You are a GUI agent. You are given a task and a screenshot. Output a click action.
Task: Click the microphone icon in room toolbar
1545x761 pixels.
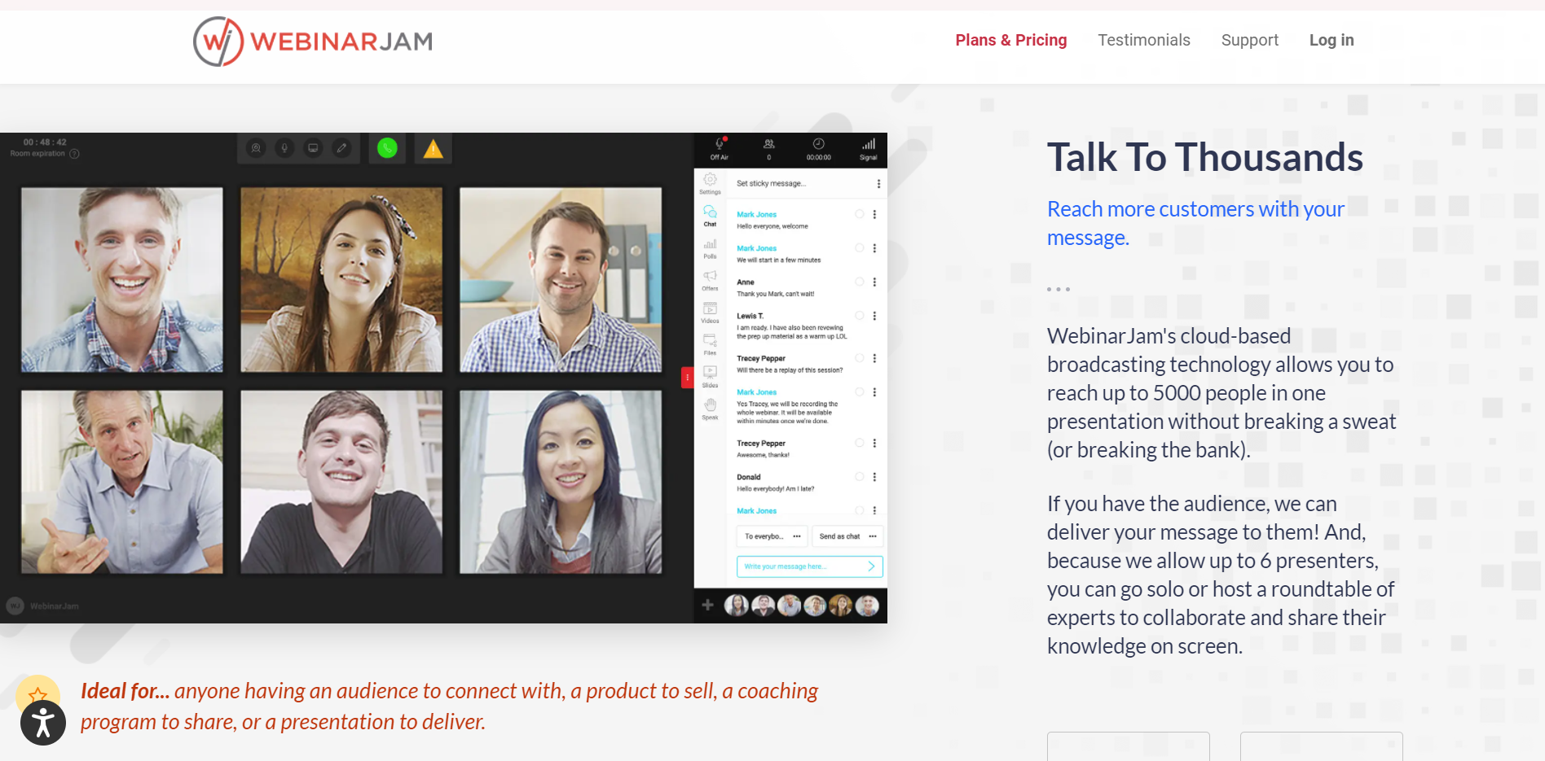[x=284, y=148]
